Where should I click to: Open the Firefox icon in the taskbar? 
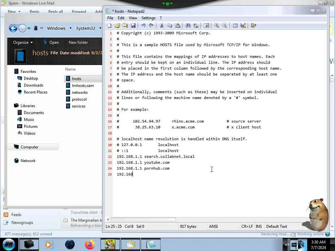[x=90, y=244]
